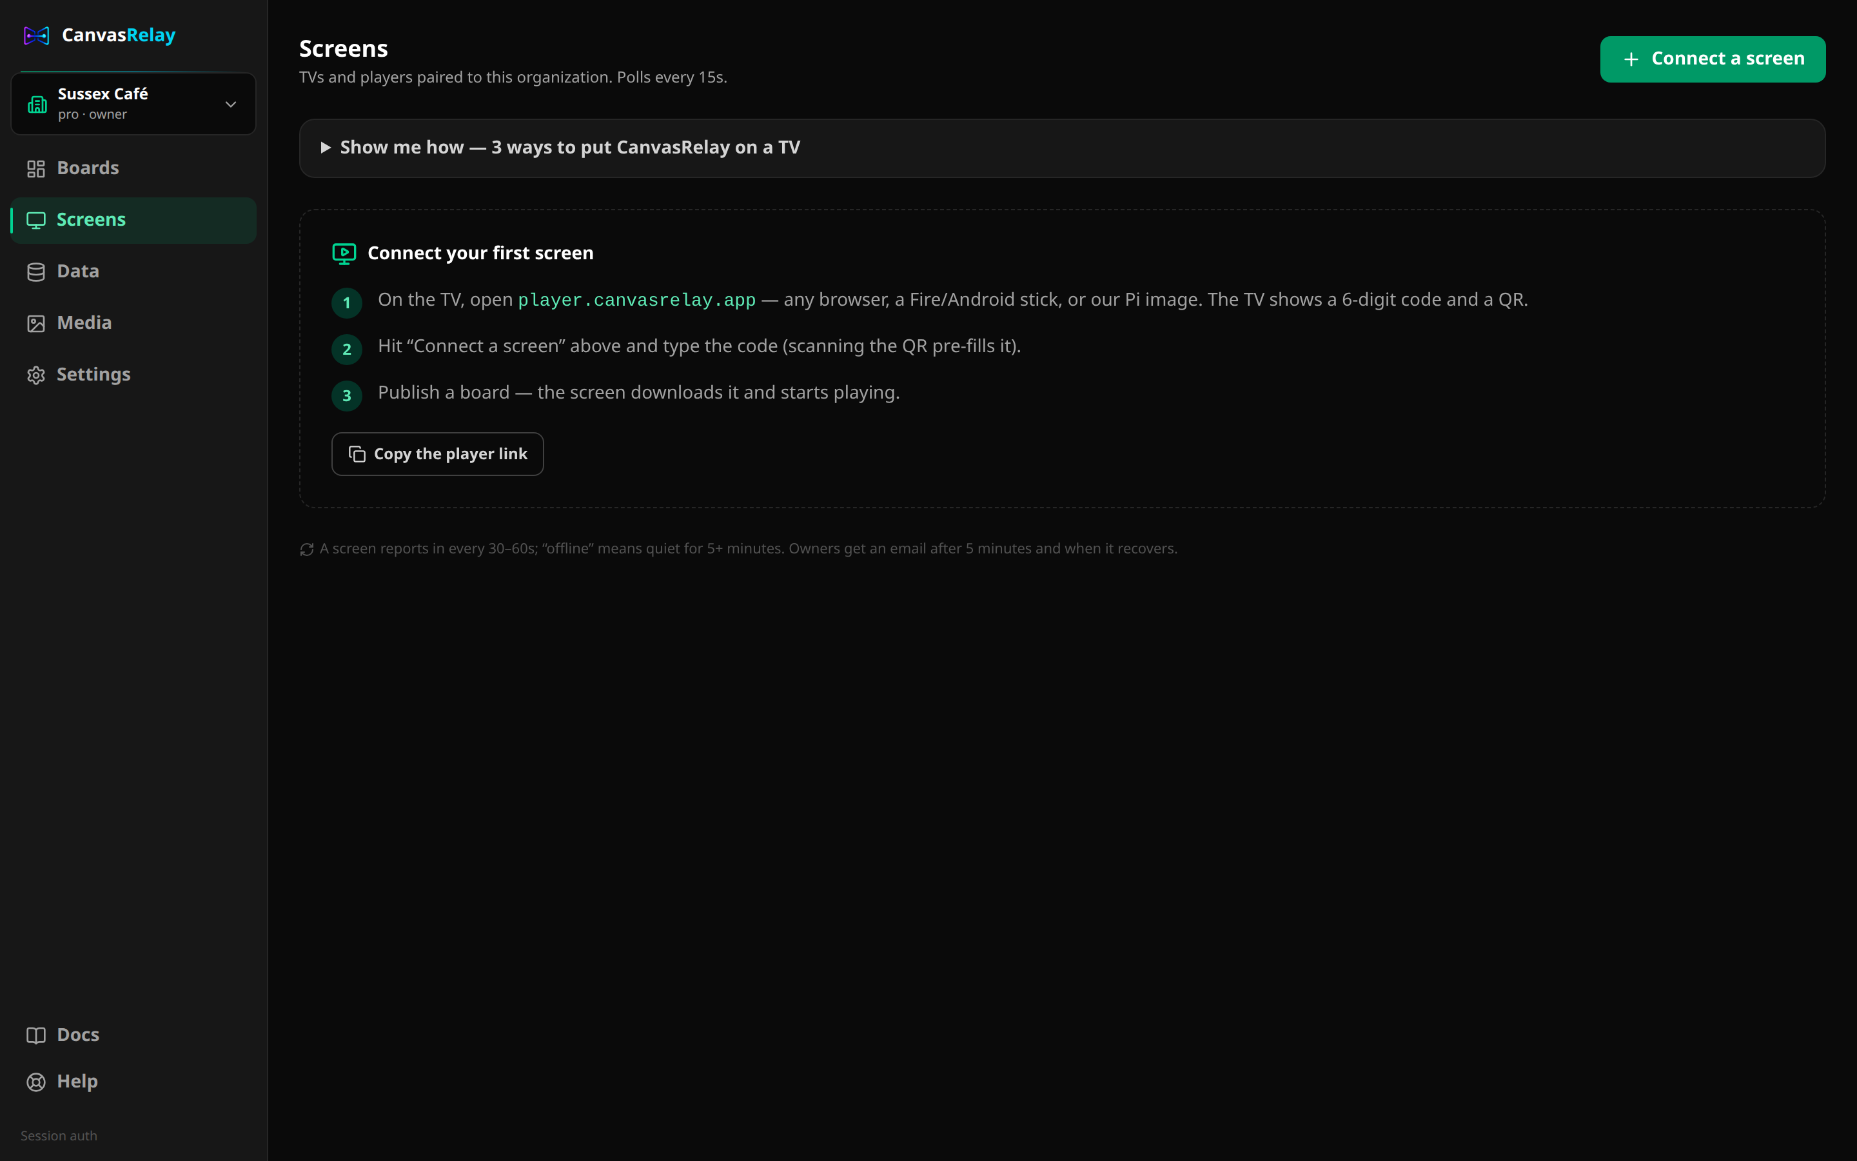Expand Show me how disclosure triangle

[x=326, y=148]
